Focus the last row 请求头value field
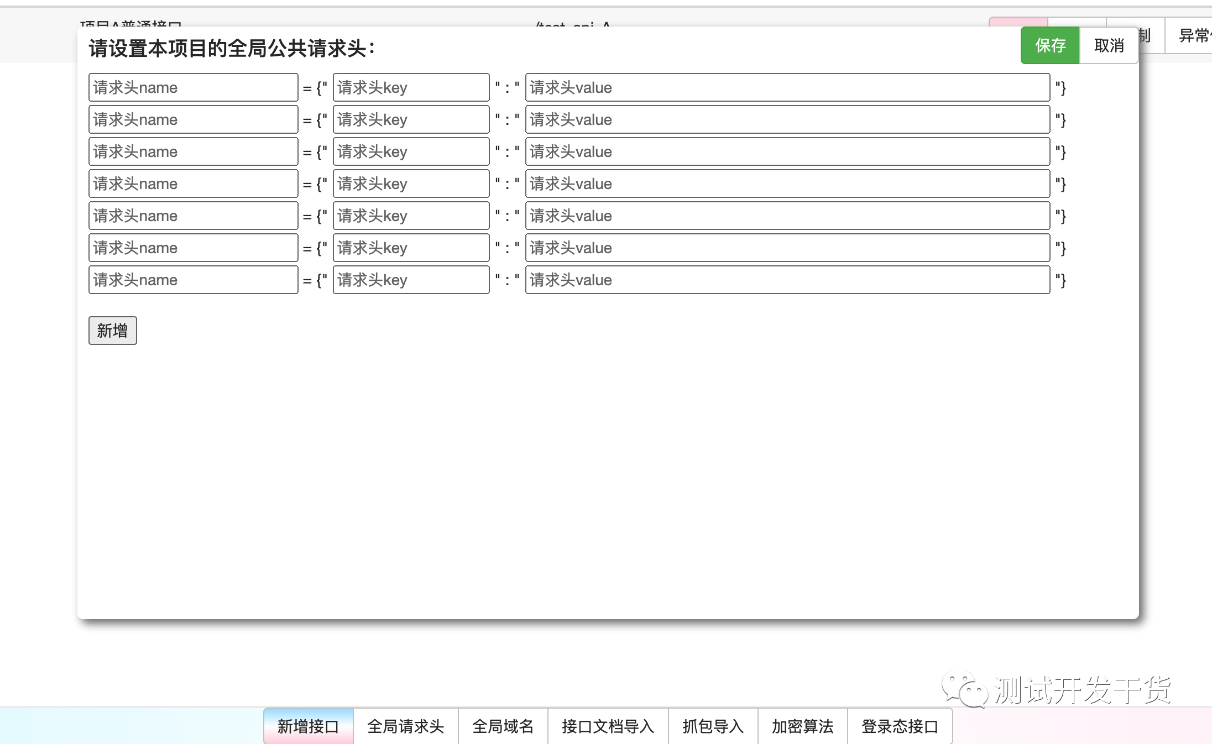 [788, 280]
